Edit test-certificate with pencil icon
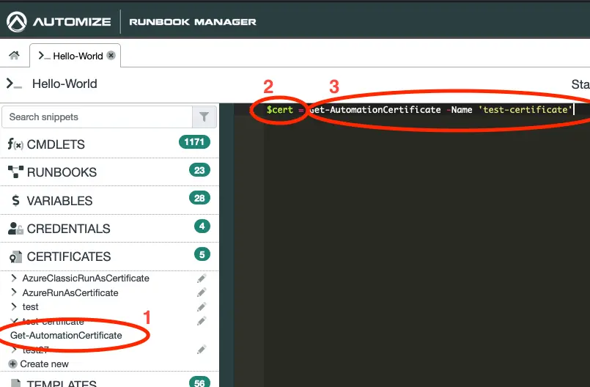The width and height of the screenshot is (590, 387). point(202,321)
